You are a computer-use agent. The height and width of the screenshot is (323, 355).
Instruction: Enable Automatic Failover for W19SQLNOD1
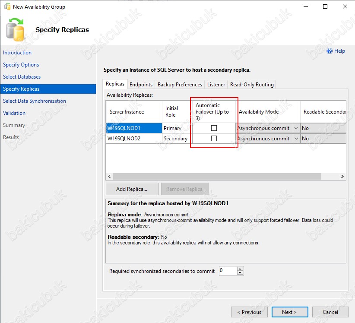214,128
